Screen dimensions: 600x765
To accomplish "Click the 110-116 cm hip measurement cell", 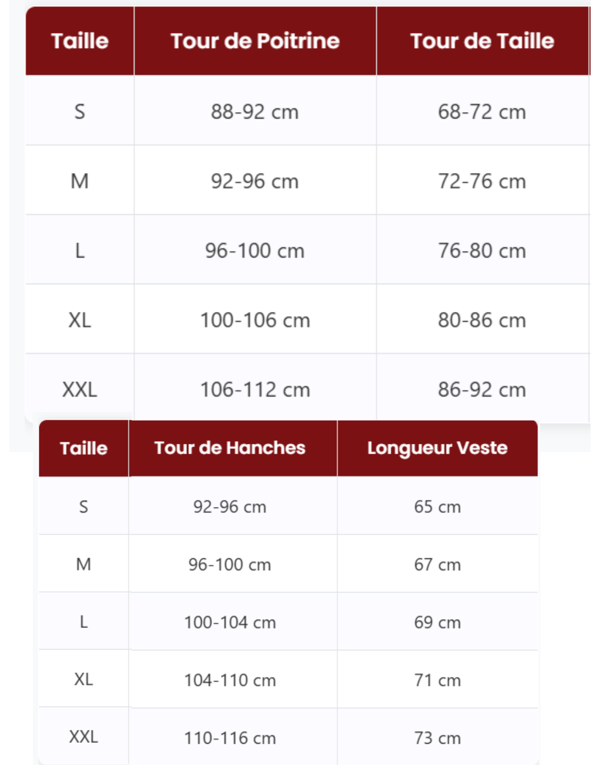I will pos(230,738).
